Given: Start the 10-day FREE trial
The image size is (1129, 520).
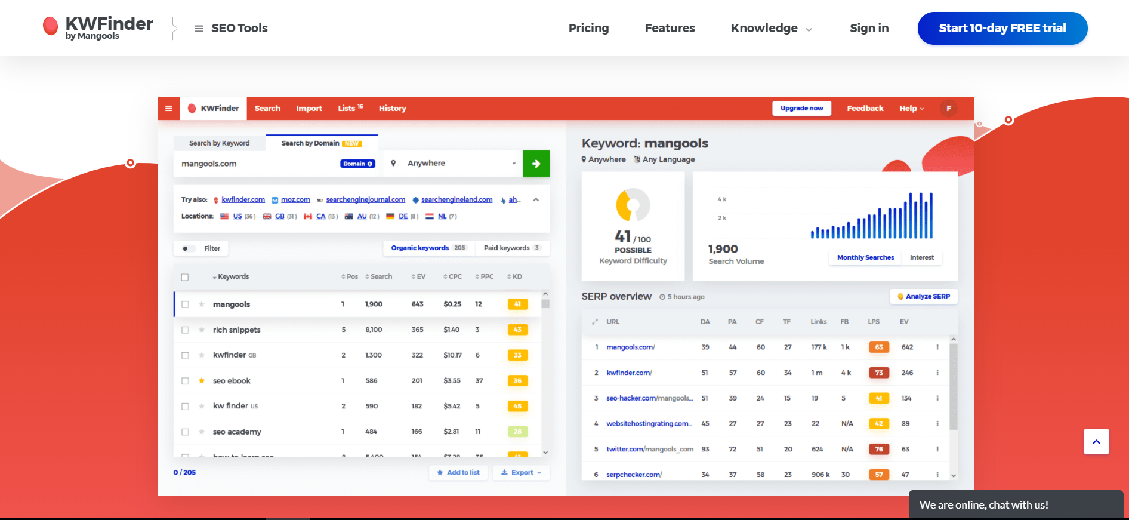Looking at the screenshot, I should 1002,28.
